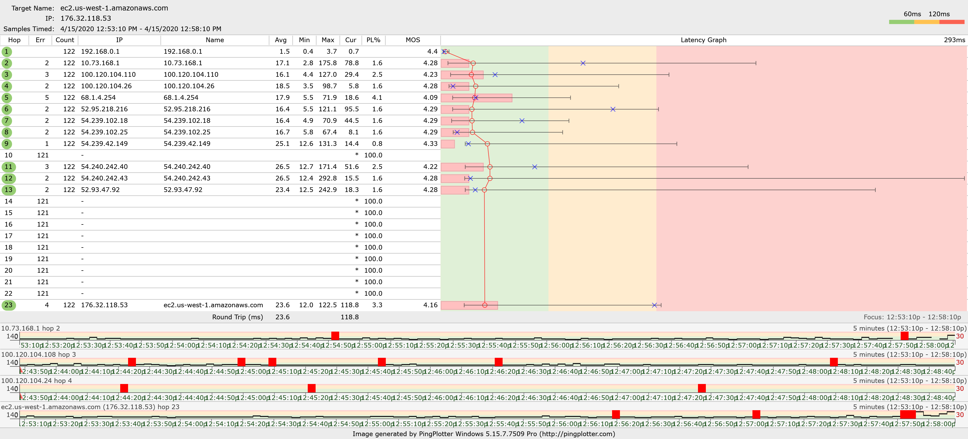Click the Latency Graph header

click(703, 40)
